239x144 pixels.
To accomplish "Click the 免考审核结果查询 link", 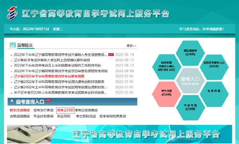I will tap(113, 116).
